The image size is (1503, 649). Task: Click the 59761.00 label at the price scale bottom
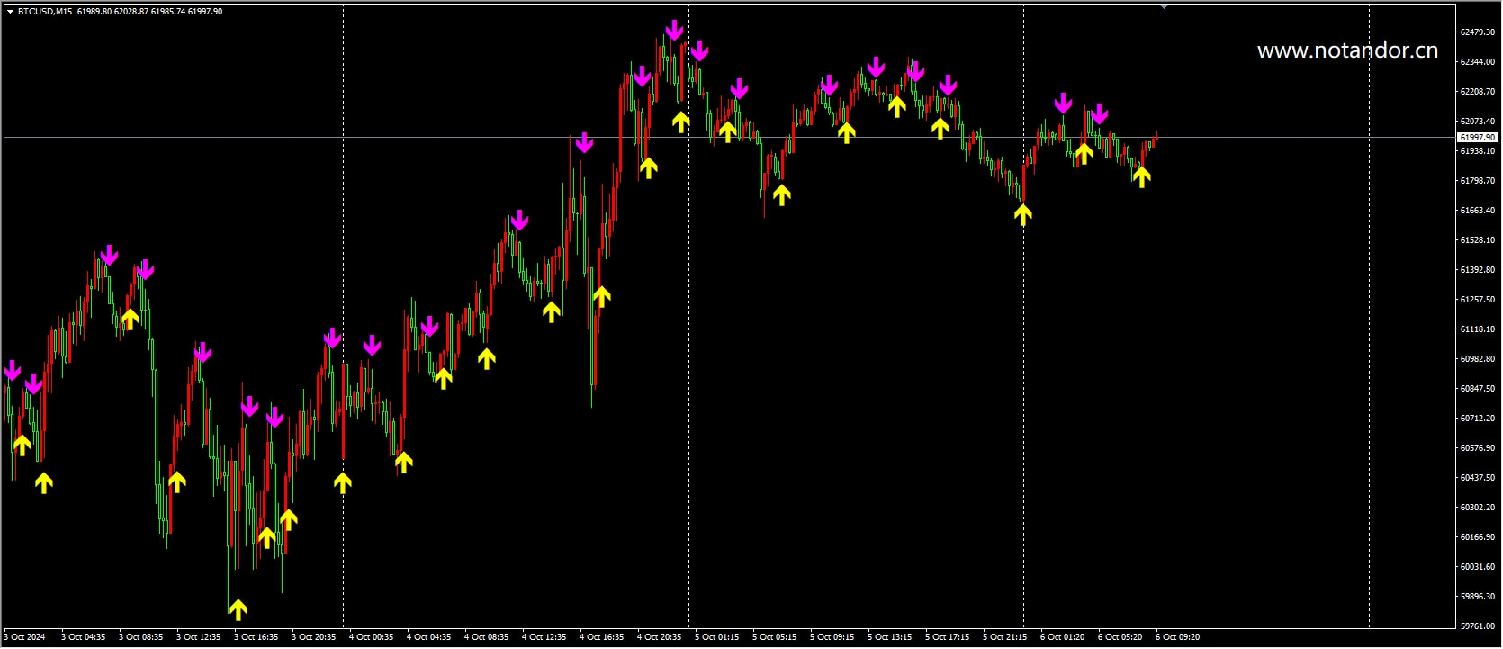click(1477, 626)
